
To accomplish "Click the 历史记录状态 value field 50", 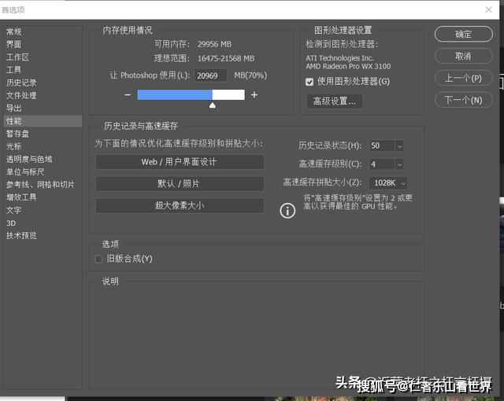I will pyautogui.click(x=383, y=145).
